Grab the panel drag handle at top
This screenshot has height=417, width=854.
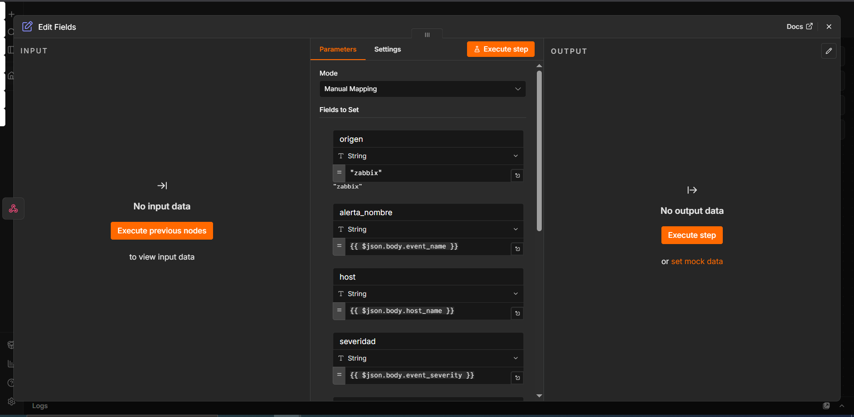pos(427,35)
